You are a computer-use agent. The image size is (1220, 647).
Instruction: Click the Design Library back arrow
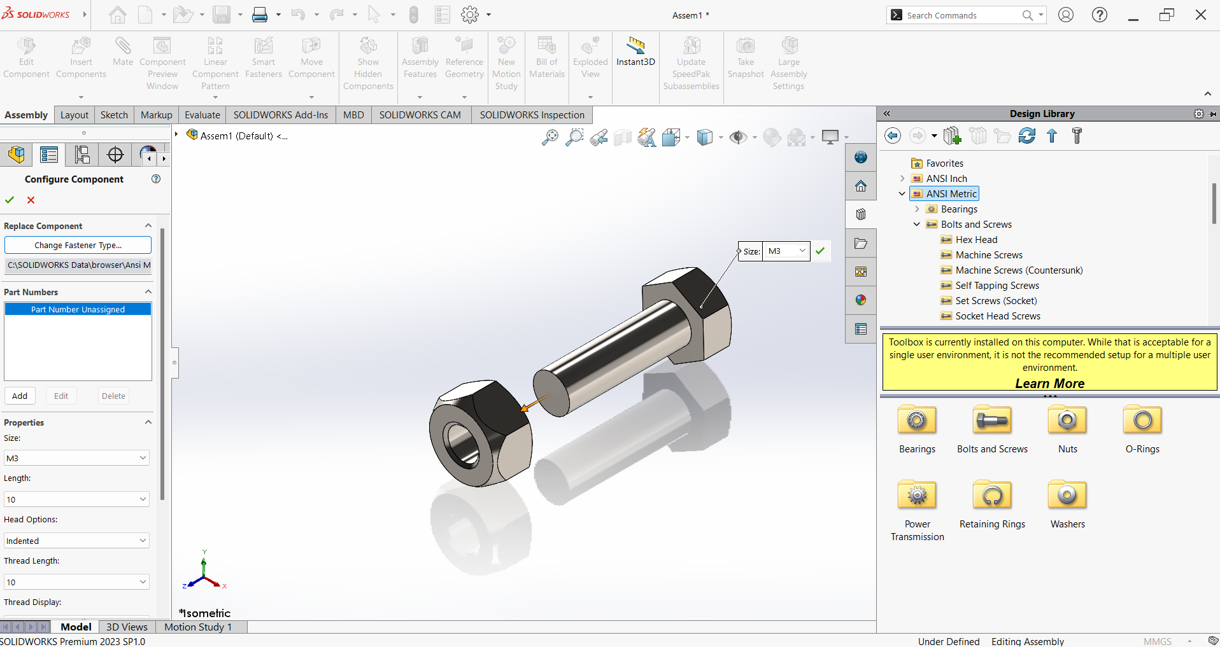[893, 136]
